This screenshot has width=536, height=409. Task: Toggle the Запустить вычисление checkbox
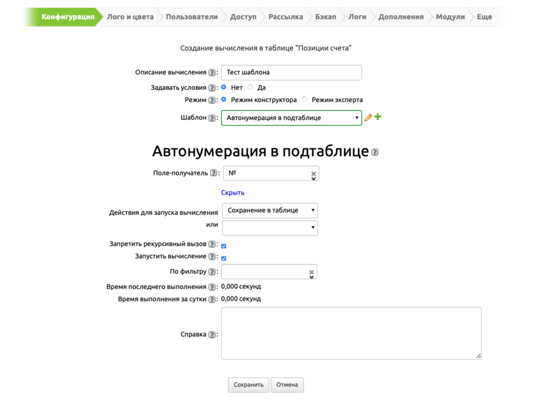pos(224,258)
